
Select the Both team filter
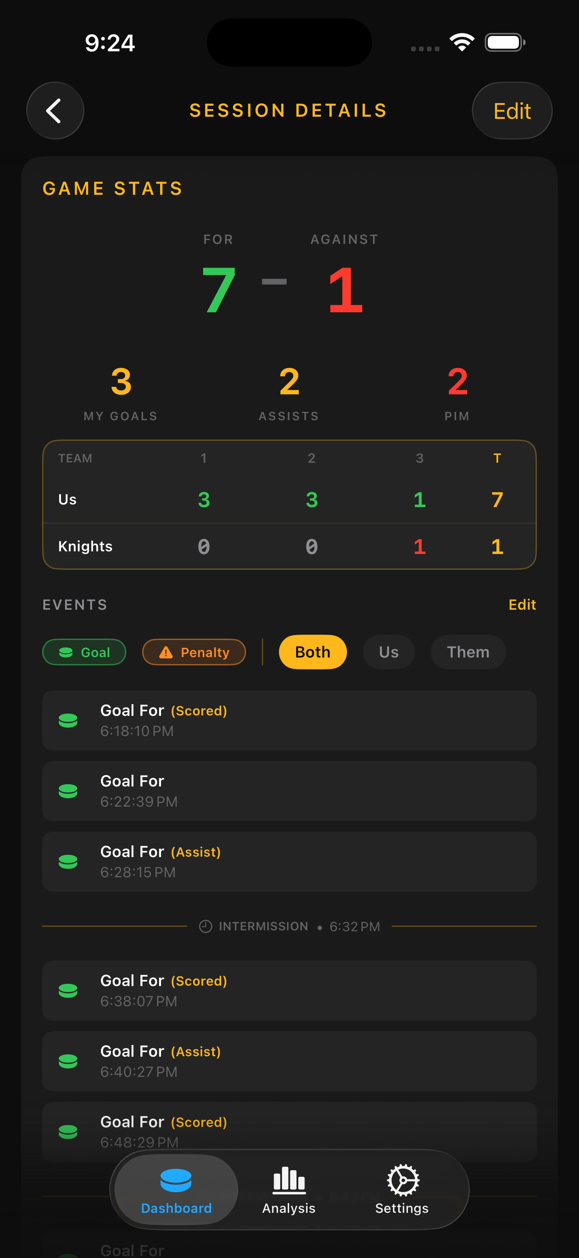pos(312,652)
